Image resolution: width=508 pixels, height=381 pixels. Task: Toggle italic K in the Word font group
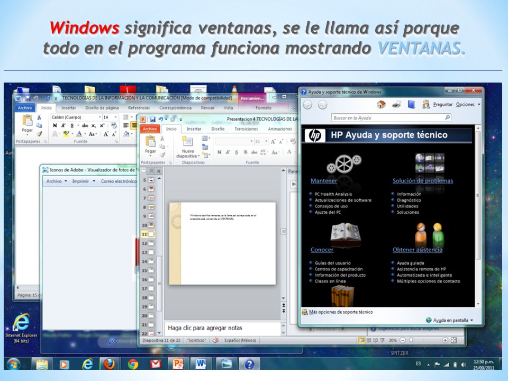(x=63, y=126)
